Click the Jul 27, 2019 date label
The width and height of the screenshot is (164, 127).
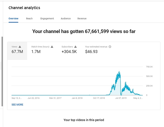(x=121, y=98)
